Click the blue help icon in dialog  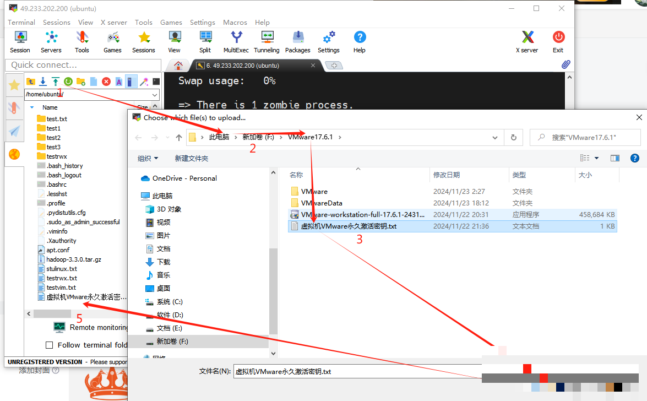635,158
